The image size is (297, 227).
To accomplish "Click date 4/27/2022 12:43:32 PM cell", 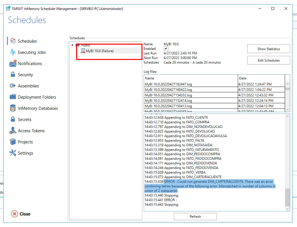I will (261, 95).
